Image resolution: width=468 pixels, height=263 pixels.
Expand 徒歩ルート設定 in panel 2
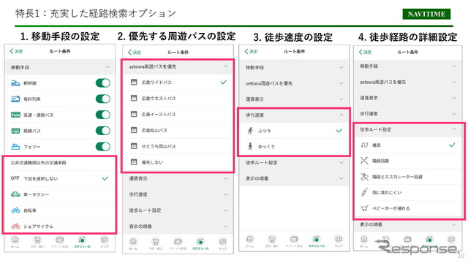click(x=178, y=210)
